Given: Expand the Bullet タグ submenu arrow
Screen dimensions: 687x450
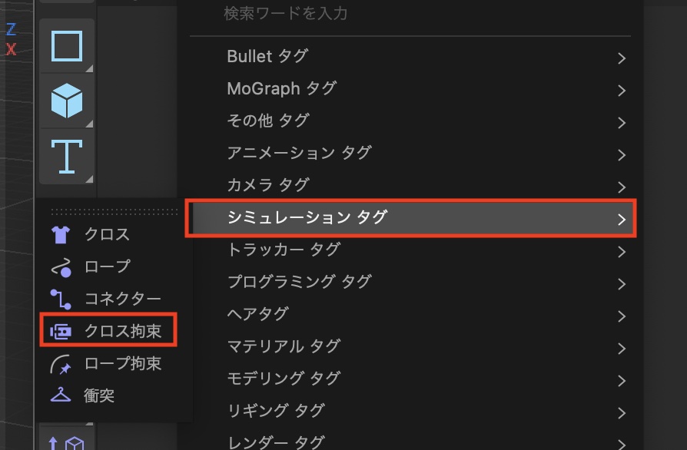Looking at the screenshot, I should point(621,58).
